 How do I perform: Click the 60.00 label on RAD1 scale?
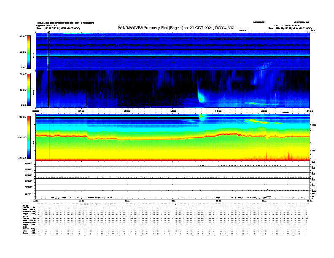tap(23, 74)
